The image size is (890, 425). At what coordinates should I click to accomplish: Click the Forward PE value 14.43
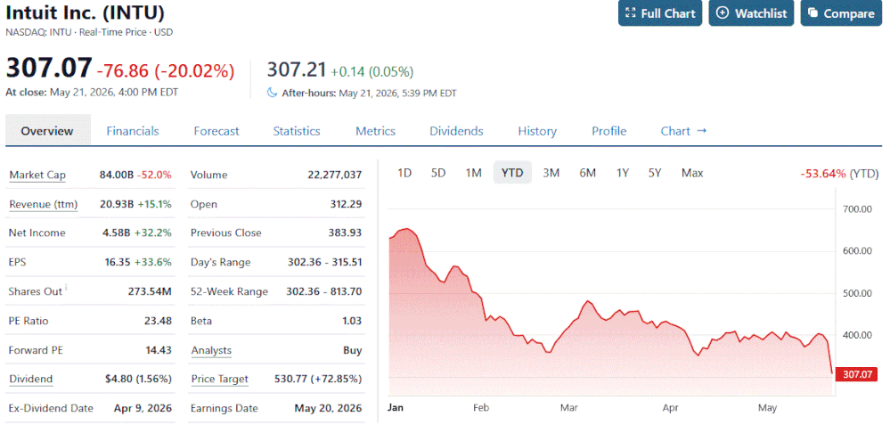[x=158, y=350]
